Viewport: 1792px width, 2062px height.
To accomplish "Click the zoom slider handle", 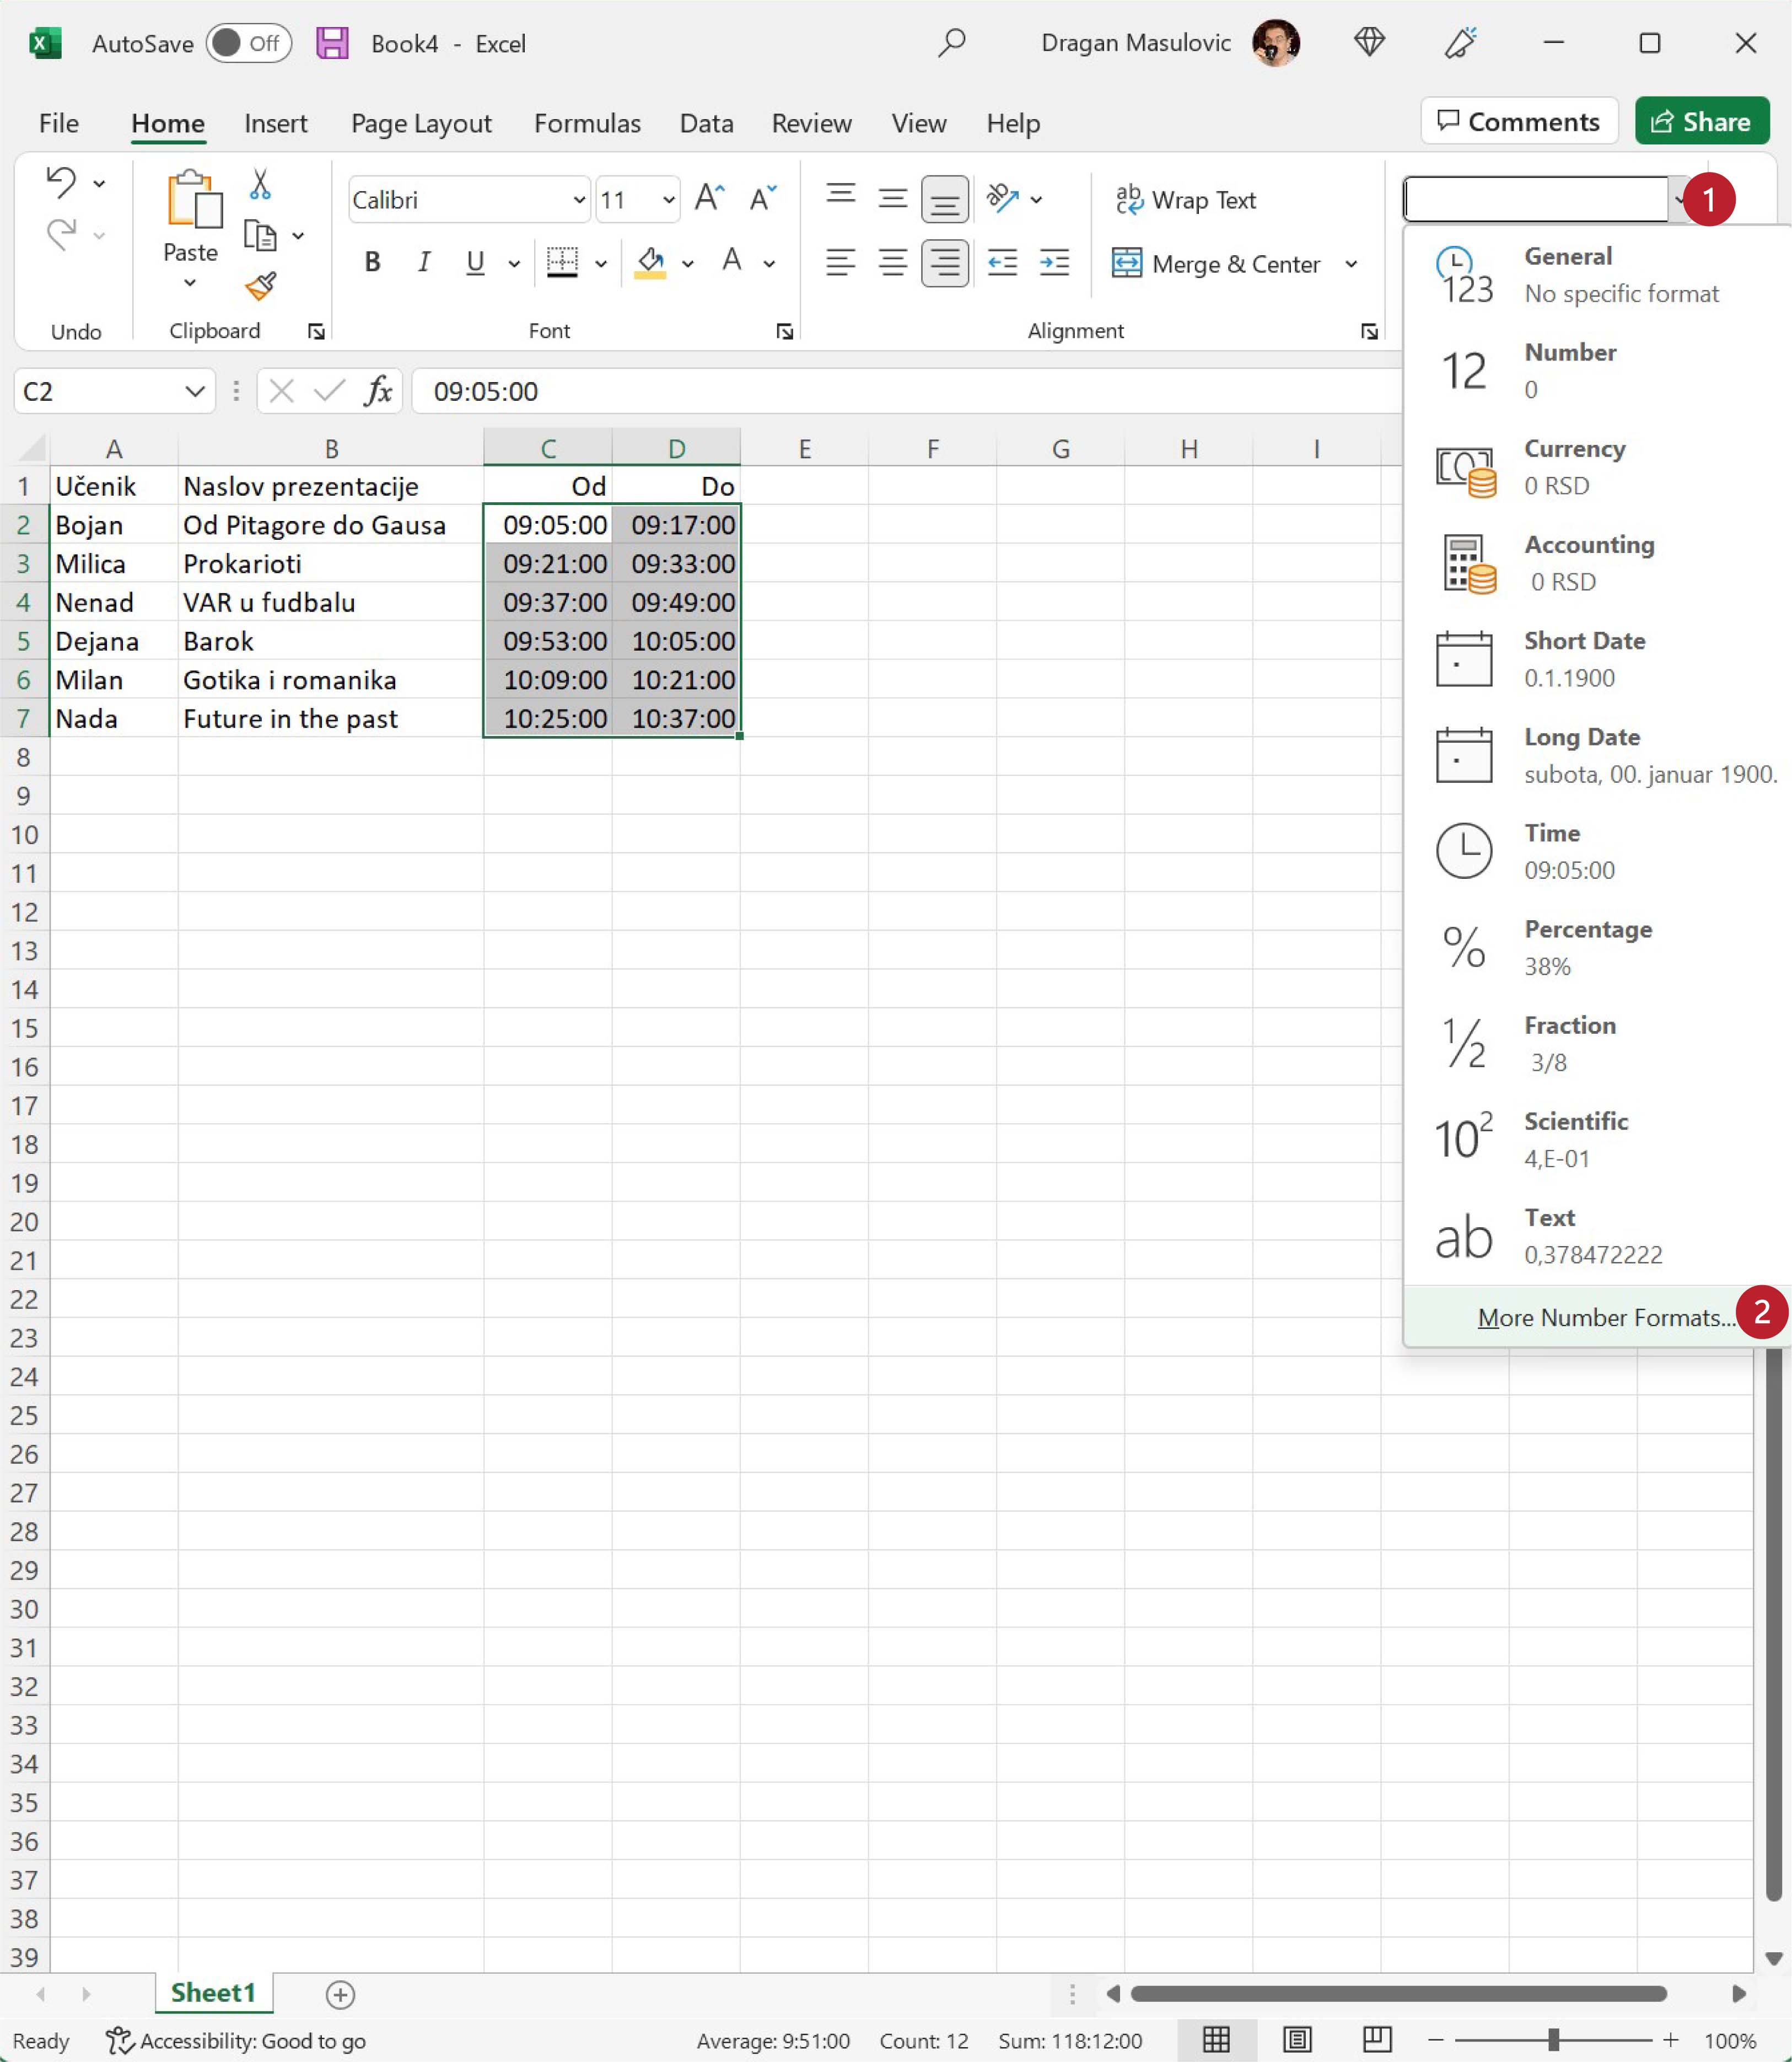I will click(1553, 2040).
